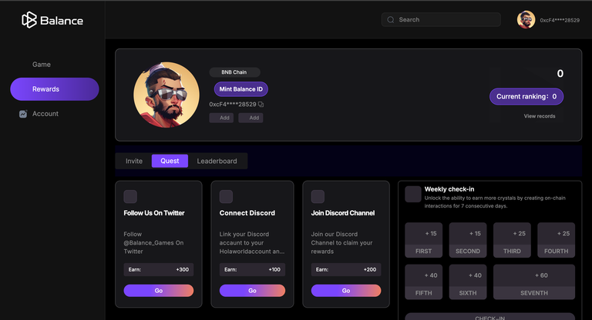Click the Balance logo icon
The width and height of the screenshot is (592, 320).
pos(29,20)
